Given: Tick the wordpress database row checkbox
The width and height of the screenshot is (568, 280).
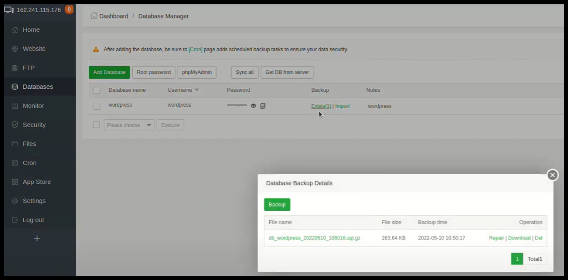Looking at the screenshot, I should [97, 106].
